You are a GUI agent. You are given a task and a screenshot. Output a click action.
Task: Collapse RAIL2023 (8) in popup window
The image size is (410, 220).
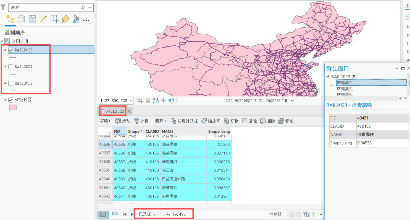click(328, 77)
